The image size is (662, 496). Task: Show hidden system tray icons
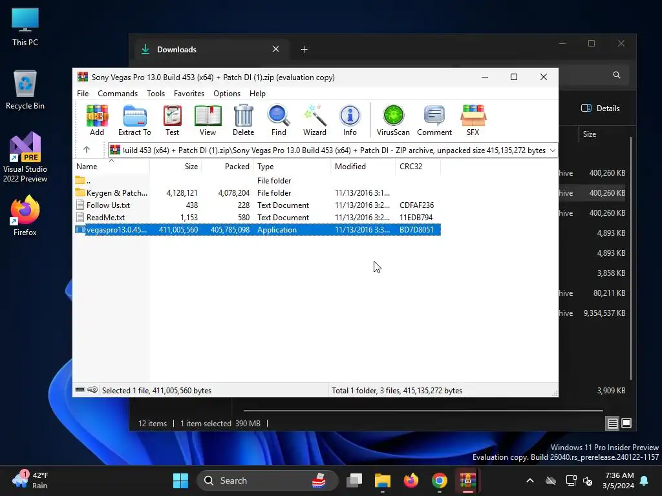(530, 480)
